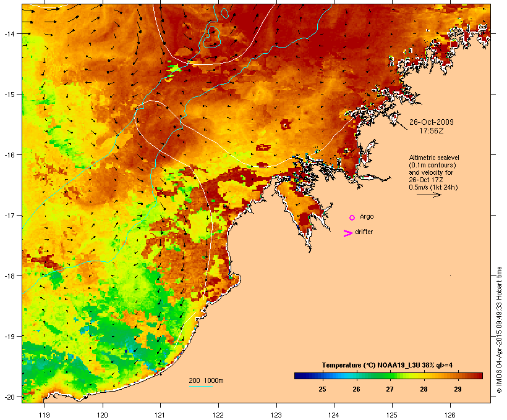507x420 pixels.
Task: Click the '0.5m/s (1kt 24h)' text
Action: click(433, 187)
